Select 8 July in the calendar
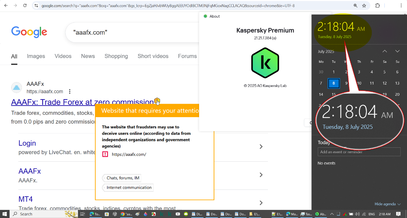This screenshot has width=407, height=218. (x=334, y=83)
